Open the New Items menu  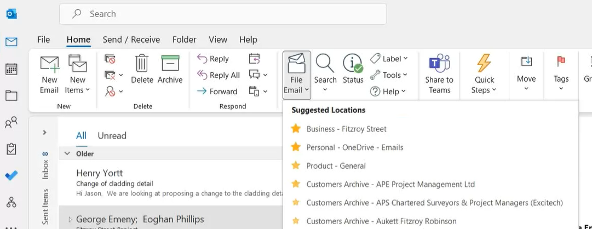point(77,75)
